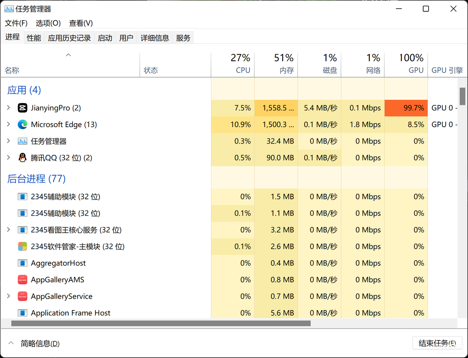Click the sort arrow above 名称
The image size is (468, 358).
tap(69, 55)
